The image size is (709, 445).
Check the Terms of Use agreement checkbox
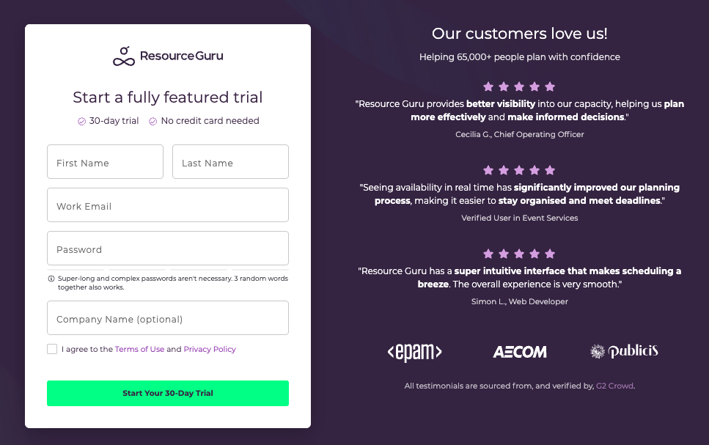52,349
